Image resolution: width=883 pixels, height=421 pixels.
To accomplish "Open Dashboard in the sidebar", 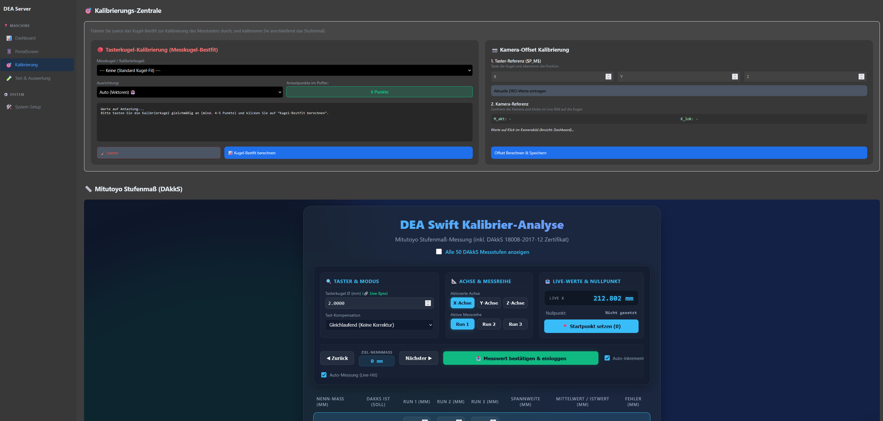I will point(37,38).
